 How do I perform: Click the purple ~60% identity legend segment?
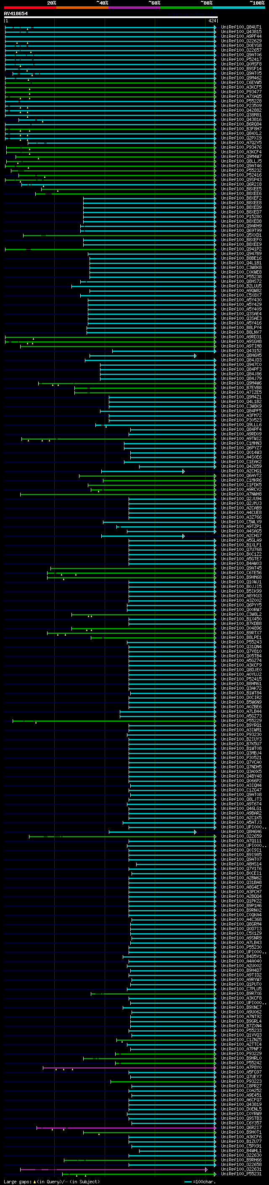134,8
